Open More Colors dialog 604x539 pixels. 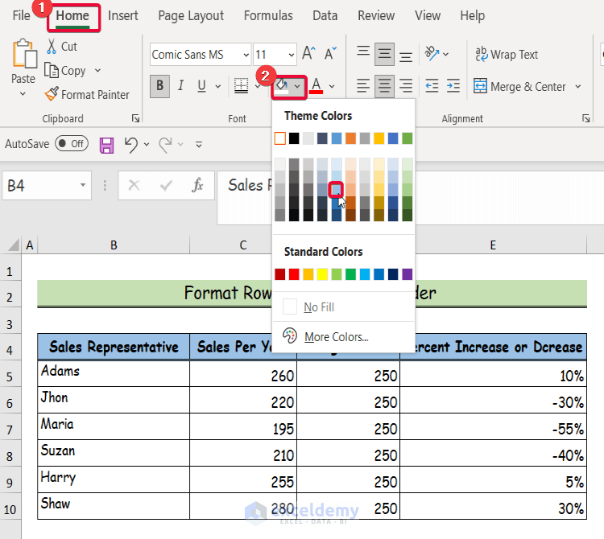click(343, 336)
